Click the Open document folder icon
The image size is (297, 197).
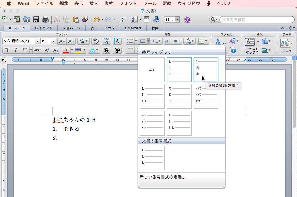coord(27,19)
